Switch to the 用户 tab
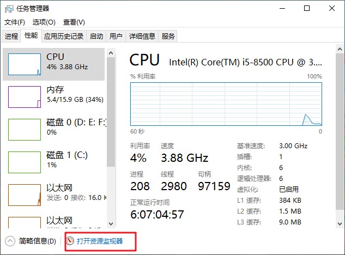The height and width of the screenshot is (255, 345). (x=116, y=37)
